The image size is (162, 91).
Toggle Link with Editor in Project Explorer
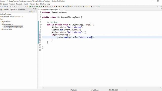click(x=32, y=12)
